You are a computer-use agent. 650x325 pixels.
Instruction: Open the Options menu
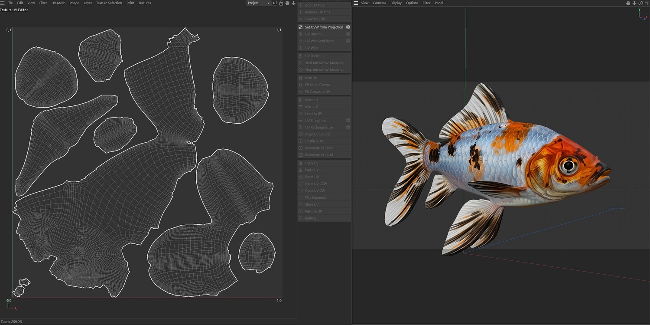[412, 3]
